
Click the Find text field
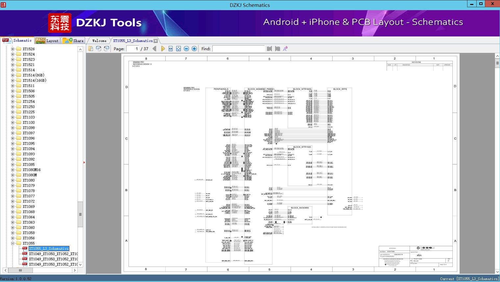[x=238, y=49]
